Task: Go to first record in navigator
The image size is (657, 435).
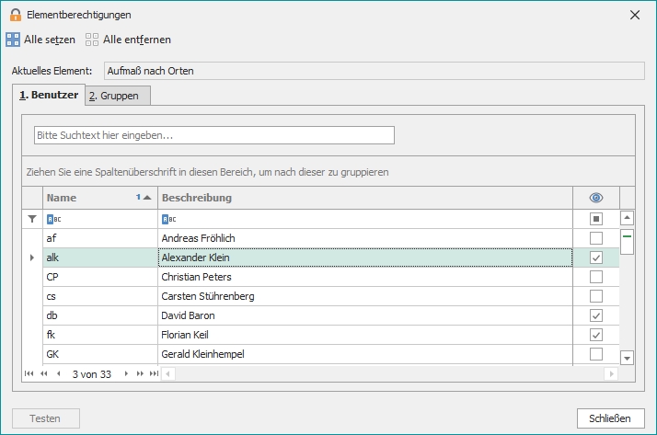Action: pos(29,374)
